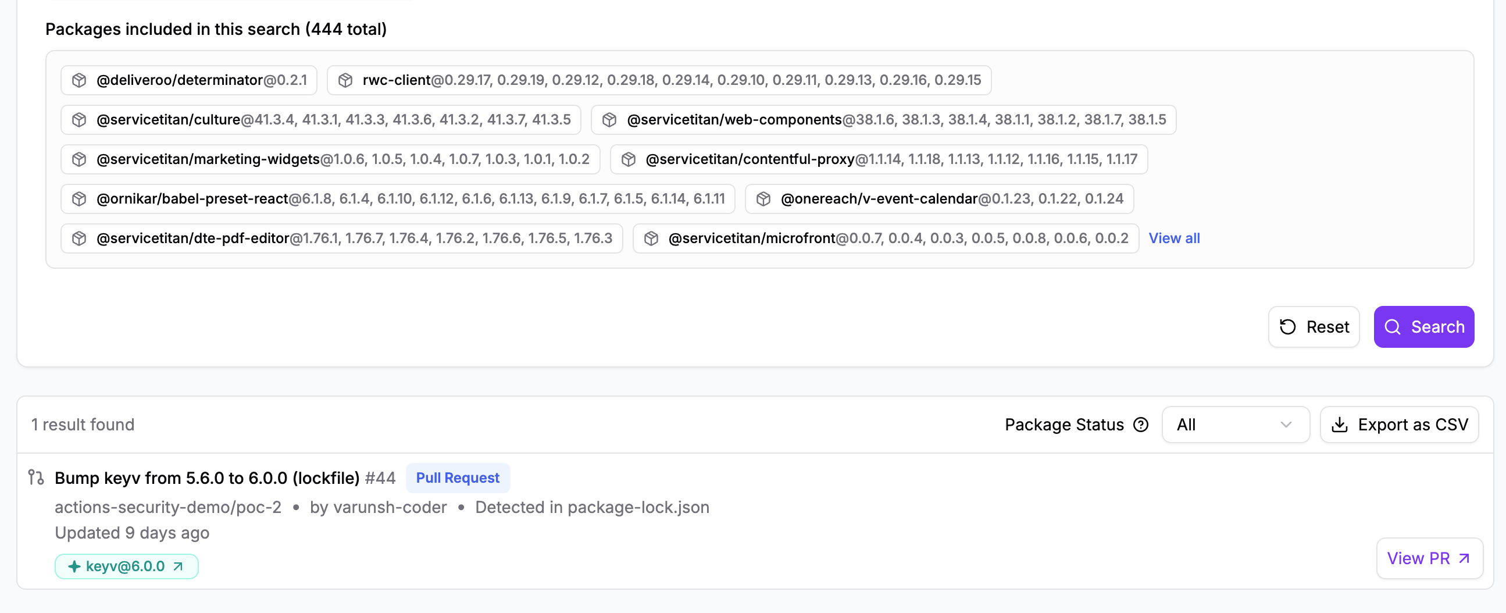Click the 1 result found label
The image size is (1506, 613).
(x=83, y=425)
